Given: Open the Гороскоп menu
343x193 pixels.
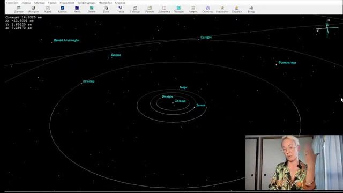Looking at the screenshot, I should click(x=12, y=3).
